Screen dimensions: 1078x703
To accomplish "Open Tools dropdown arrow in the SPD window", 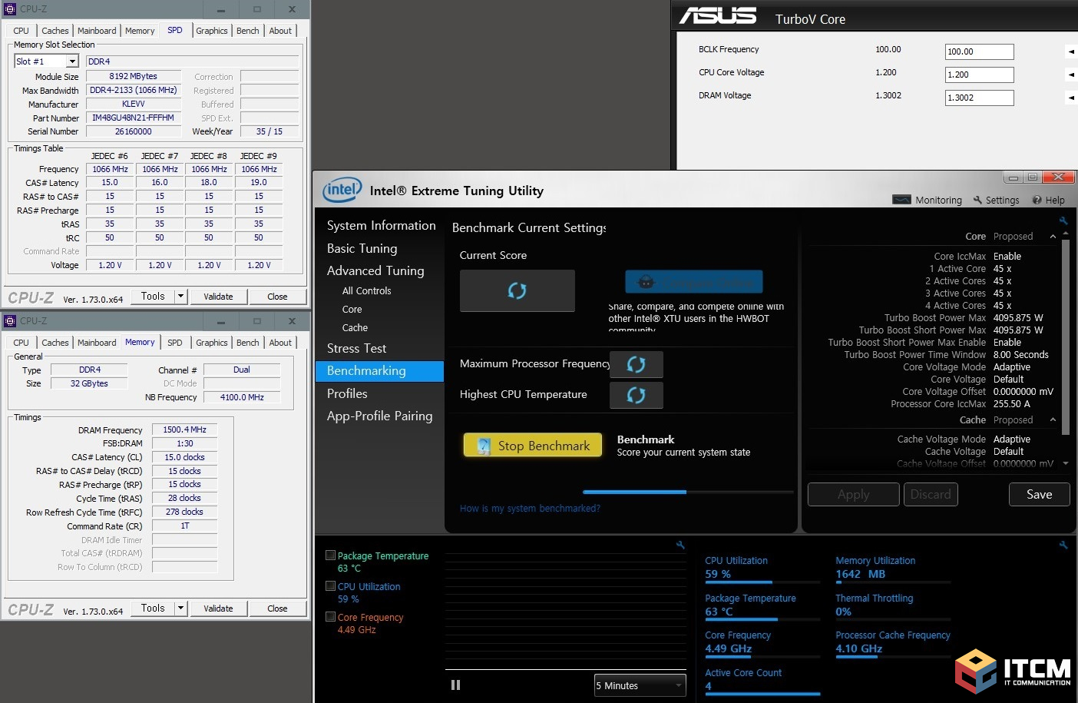I will click(181, 296).
